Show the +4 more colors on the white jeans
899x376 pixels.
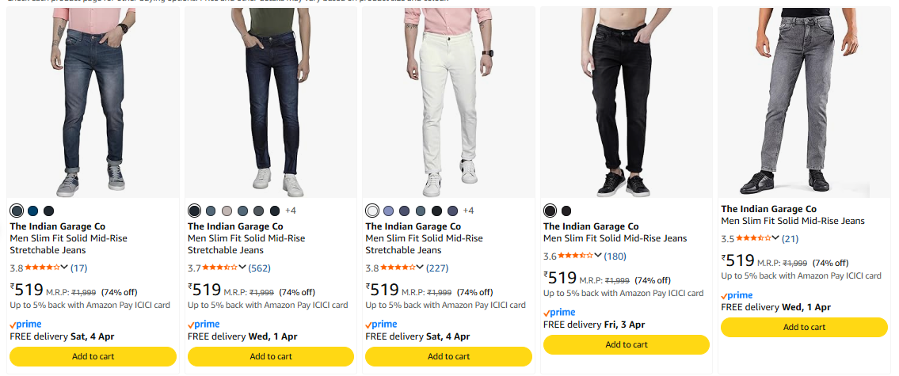pos(468,211)
